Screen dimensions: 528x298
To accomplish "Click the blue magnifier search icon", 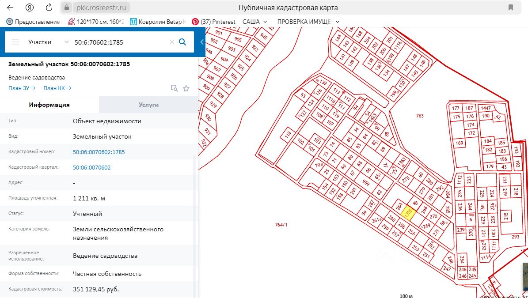I will [x=182, y=42].
